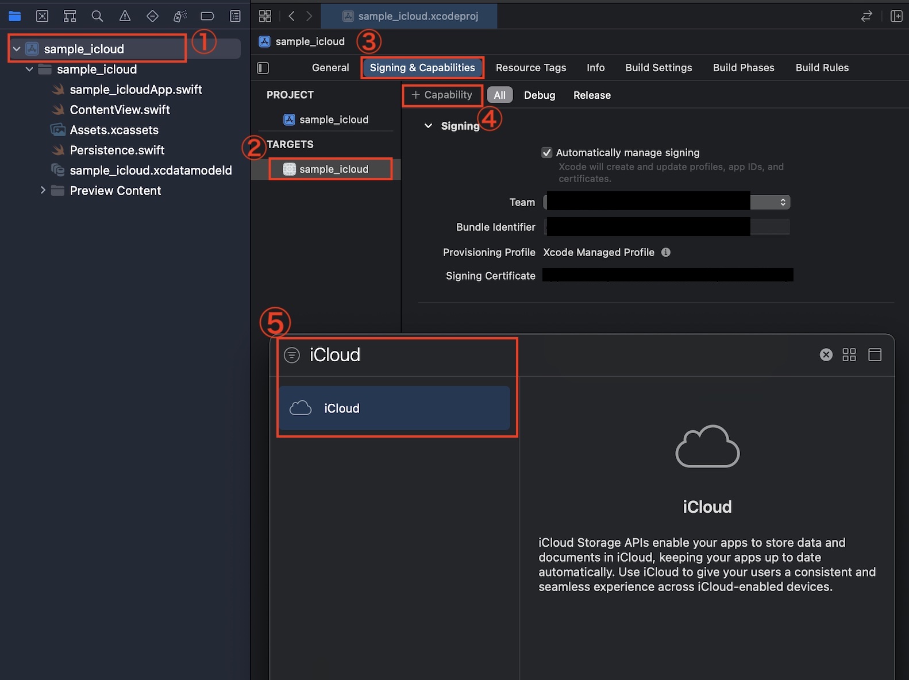909x680 pixels.
Task: Open the Test navigator diamond icon
Action: tap(152, 16)
